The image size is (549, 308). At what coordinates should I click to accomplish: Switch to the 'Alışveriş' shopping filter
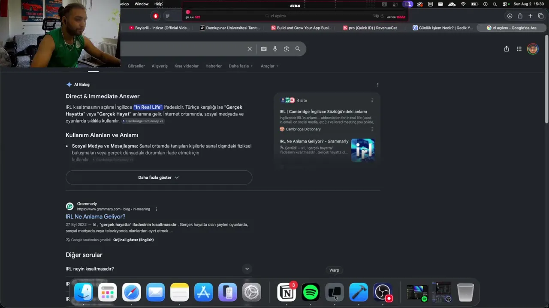coord(160,66)
